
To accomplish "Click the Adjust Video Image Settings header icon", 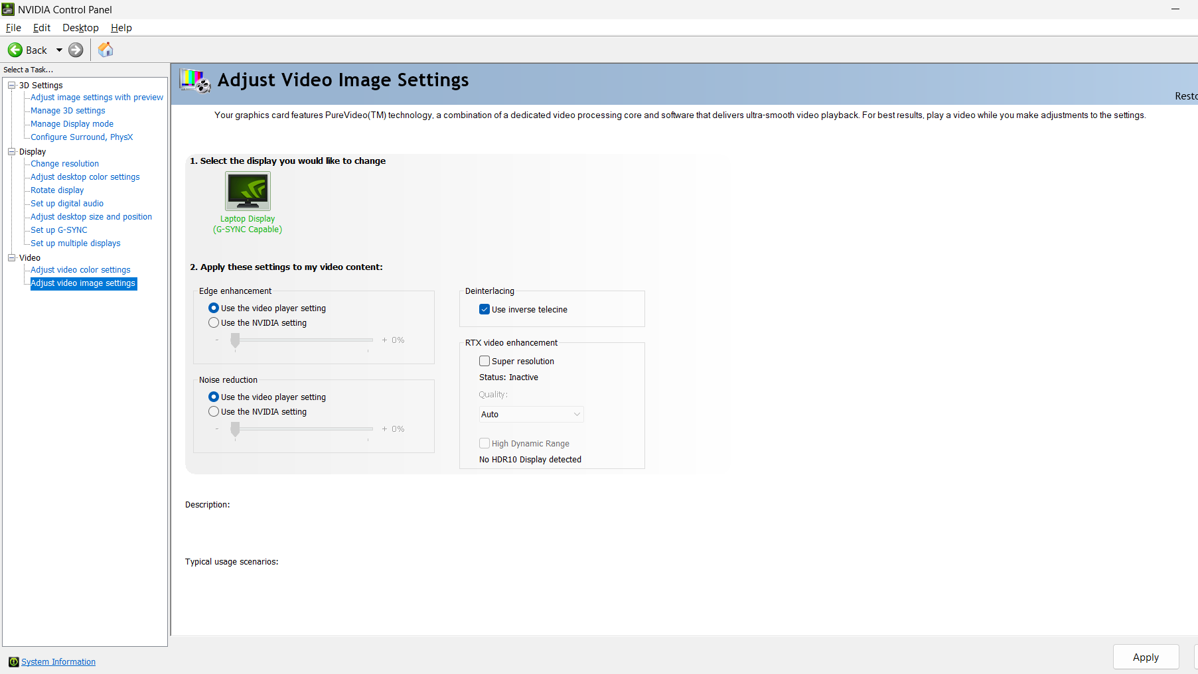I will pos(195,81).
